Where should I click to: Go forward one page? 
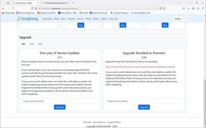pyautogui.click(x=8, y=8)
